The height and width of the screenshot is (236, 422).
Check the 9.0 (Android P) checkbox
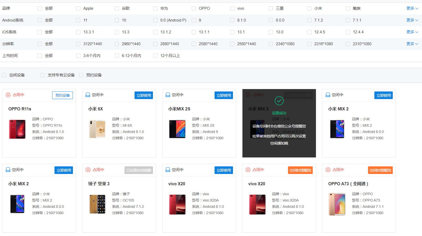coord(155,20)
